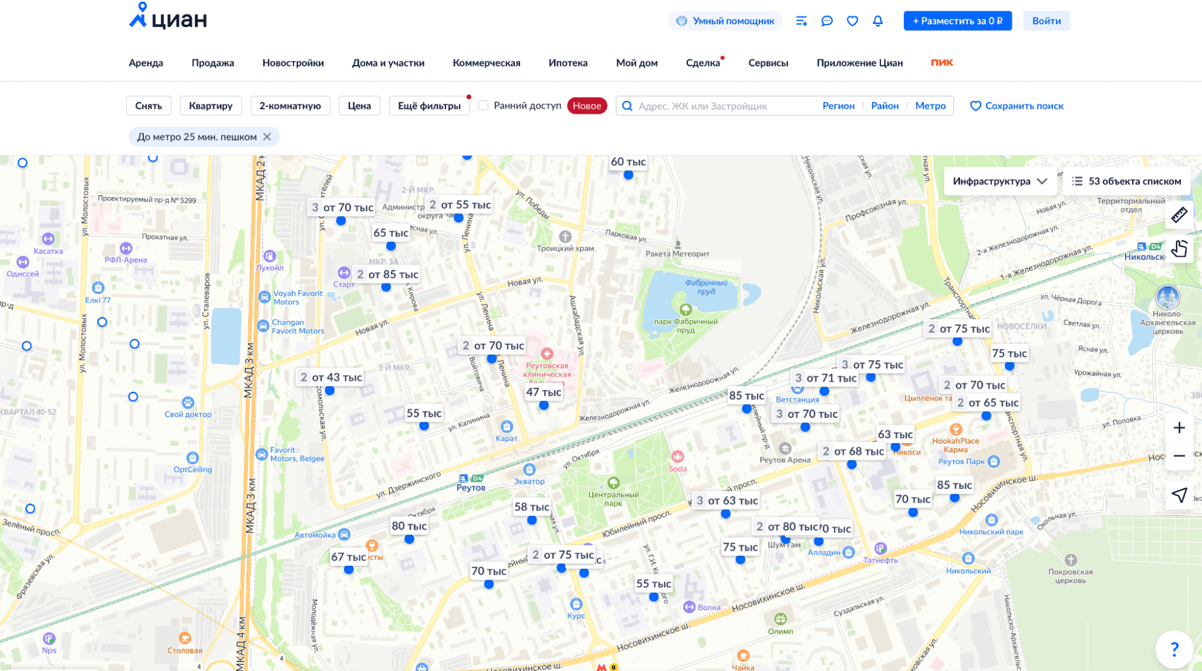Center map on my location arrow
1202x671 pixels.
pos(1179,495)
